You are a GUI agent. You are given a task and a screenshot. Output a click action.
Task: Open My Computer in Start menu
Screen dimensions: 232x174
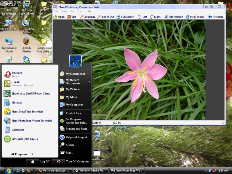(75, 105)
